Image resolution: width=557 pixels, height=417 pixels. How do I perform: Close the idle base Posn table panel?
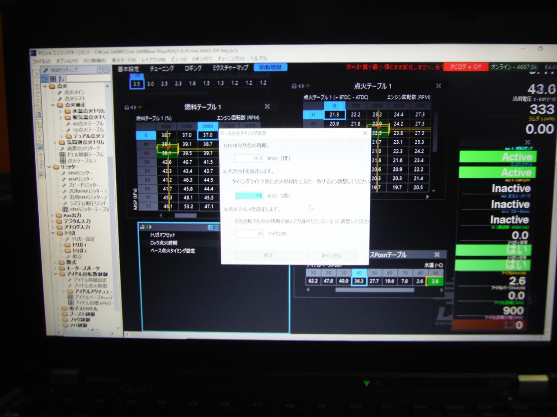point(437,255)
